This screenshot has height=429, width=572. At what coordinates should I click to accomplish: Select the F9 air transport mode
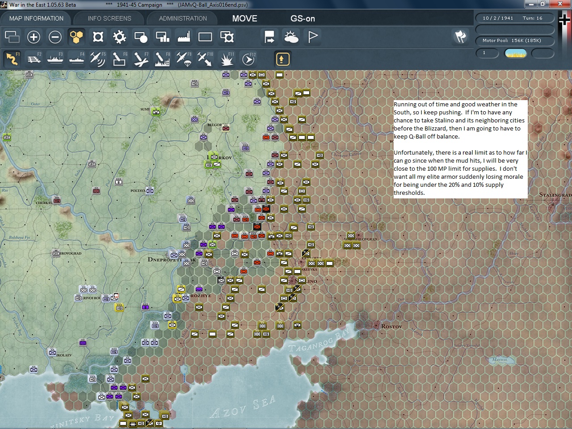click(184, 59)
